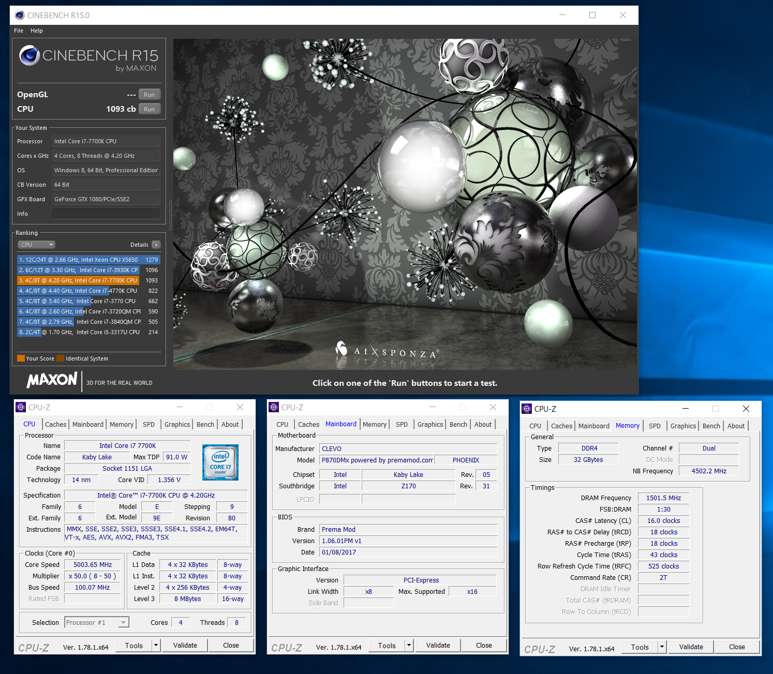Click Validate in the CPU-Z CPU window
The image size is (773, 674).
click(185, 645)
